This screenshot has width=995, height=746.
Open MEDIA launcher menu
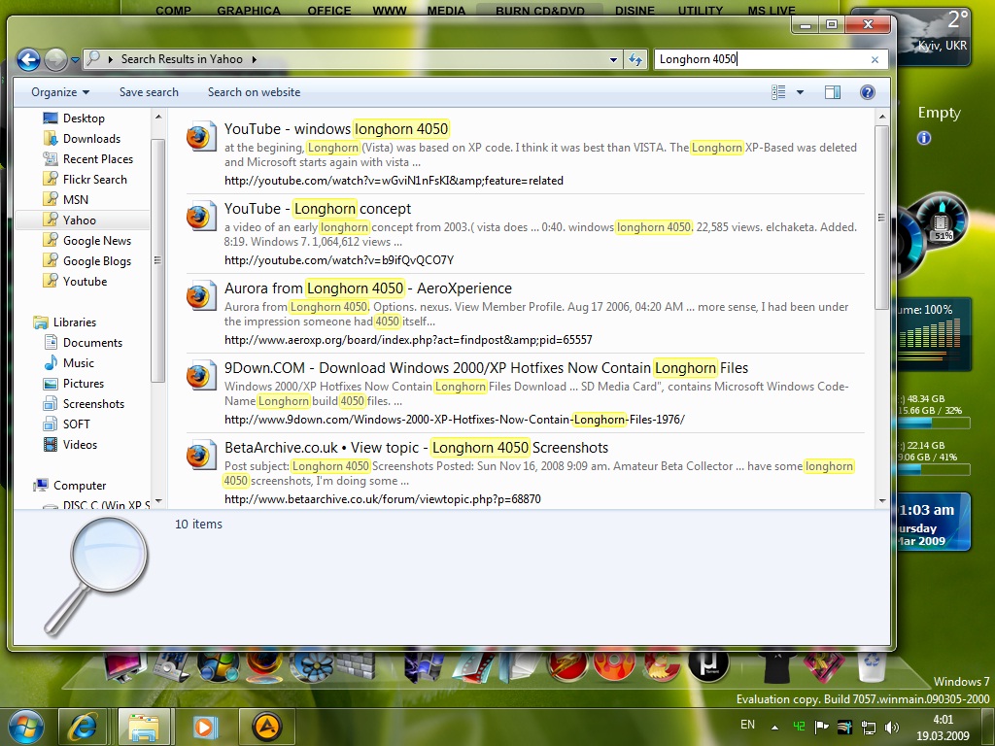[x=446, y=10]
